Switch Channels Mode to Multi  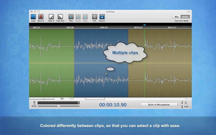[x=185, y=17]
